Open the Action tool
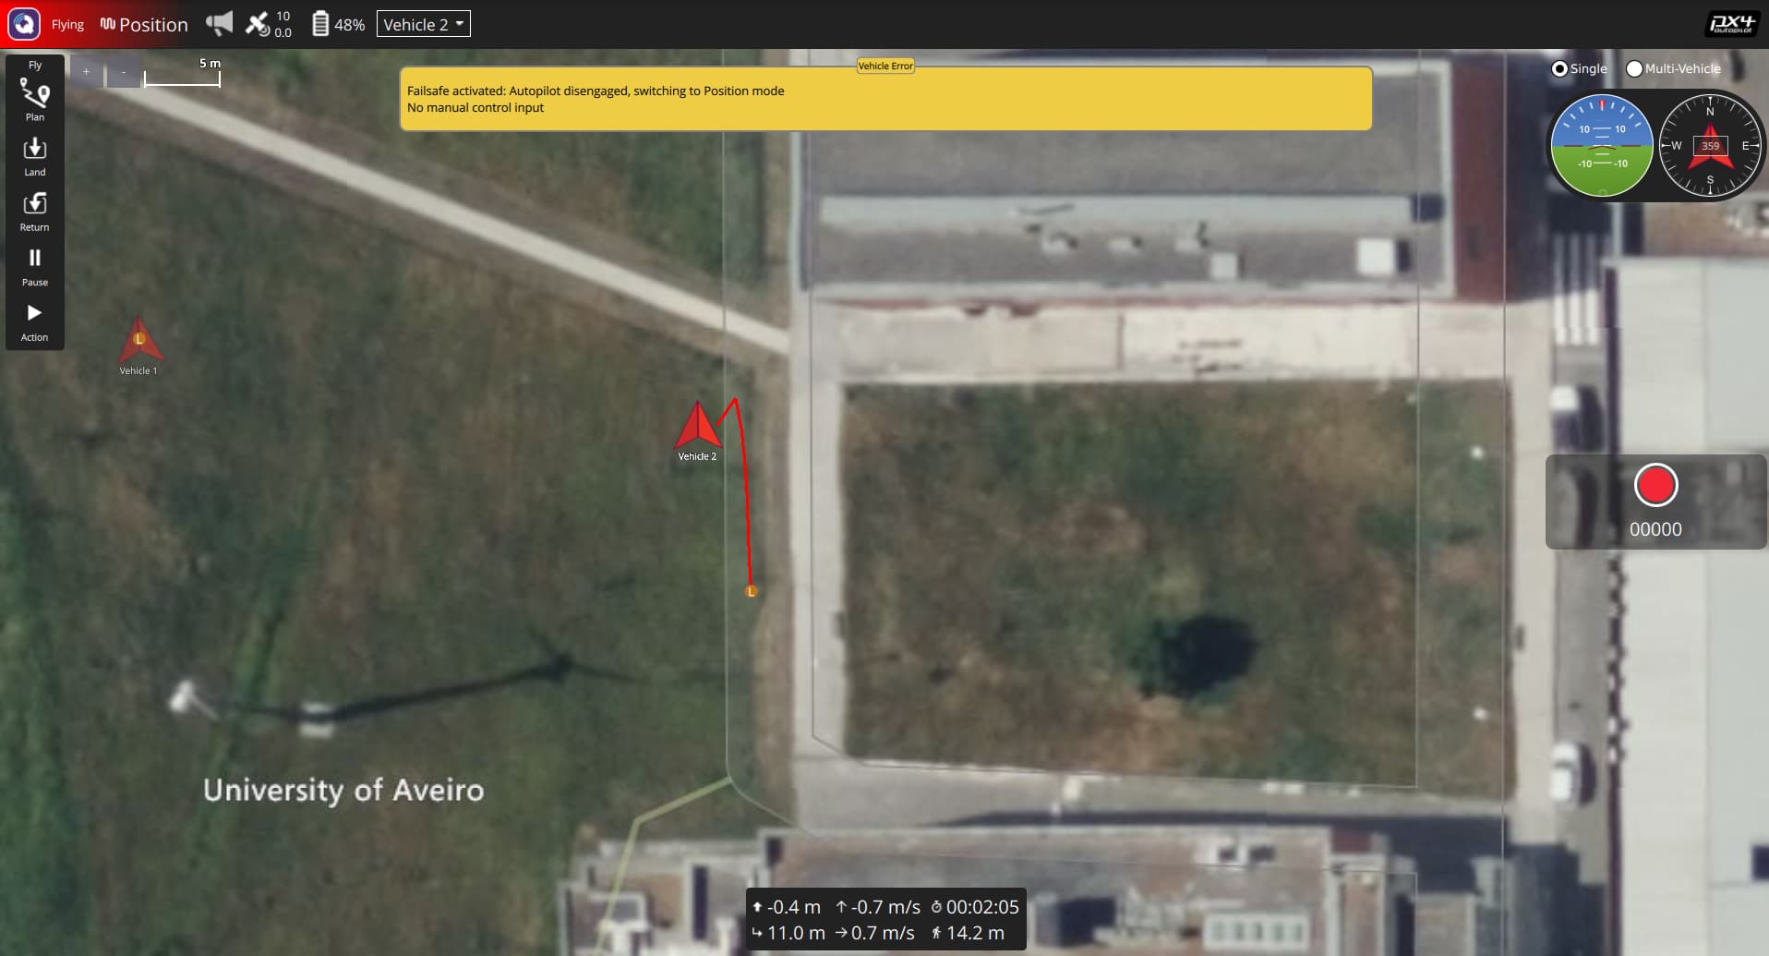Viewport: 1769px width, 956px height. [35, 321]
